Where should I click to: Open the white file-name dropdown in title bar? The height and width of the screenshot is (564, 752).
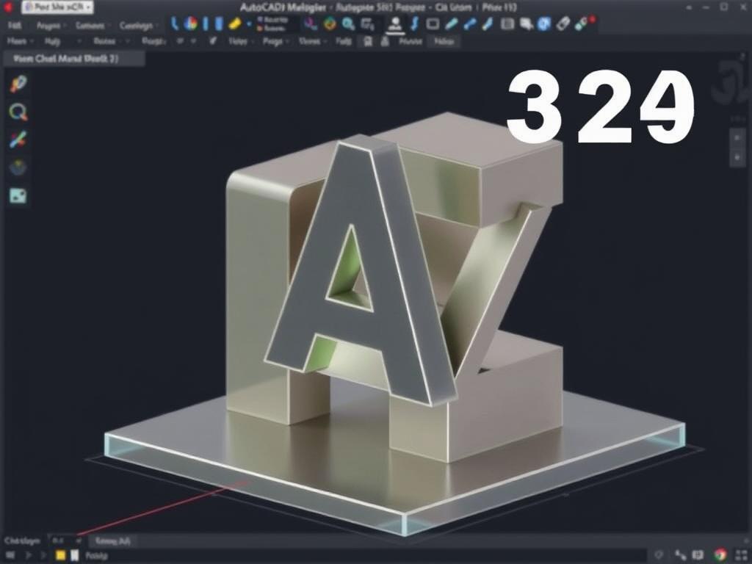(x=58, y=7)
